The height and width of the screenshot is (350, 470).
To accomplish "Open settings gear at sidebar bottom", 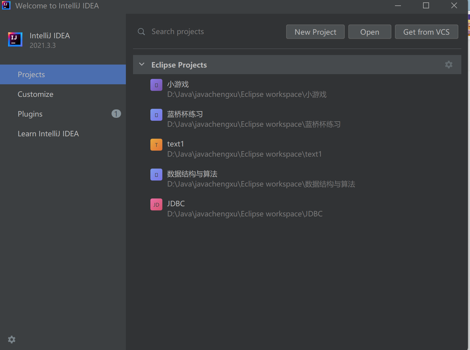I will coord(12,340).
